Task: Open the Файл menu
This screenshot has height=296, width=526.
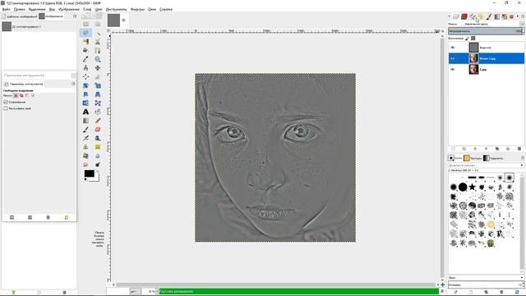Action: 6,9
